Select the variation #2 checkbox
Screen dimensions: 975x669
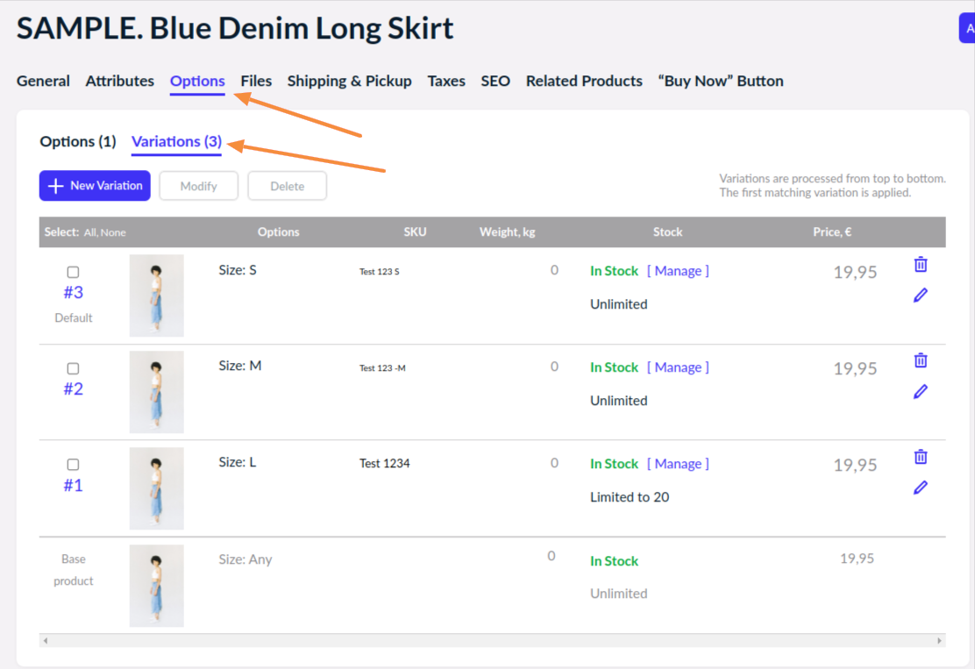[73, 369]
